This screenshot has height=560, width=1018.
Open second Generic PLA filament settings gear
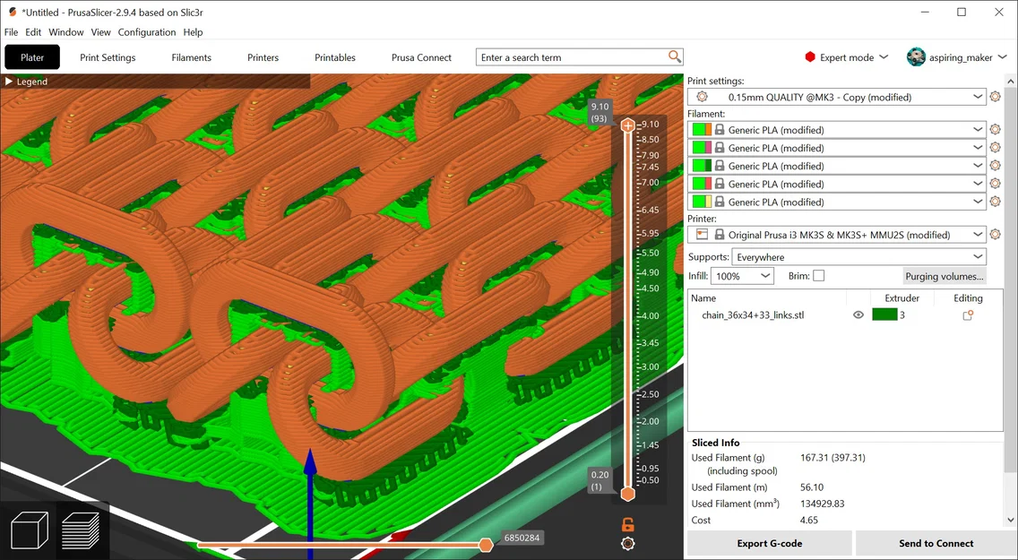pyautogui.click(x=995, y=148)
